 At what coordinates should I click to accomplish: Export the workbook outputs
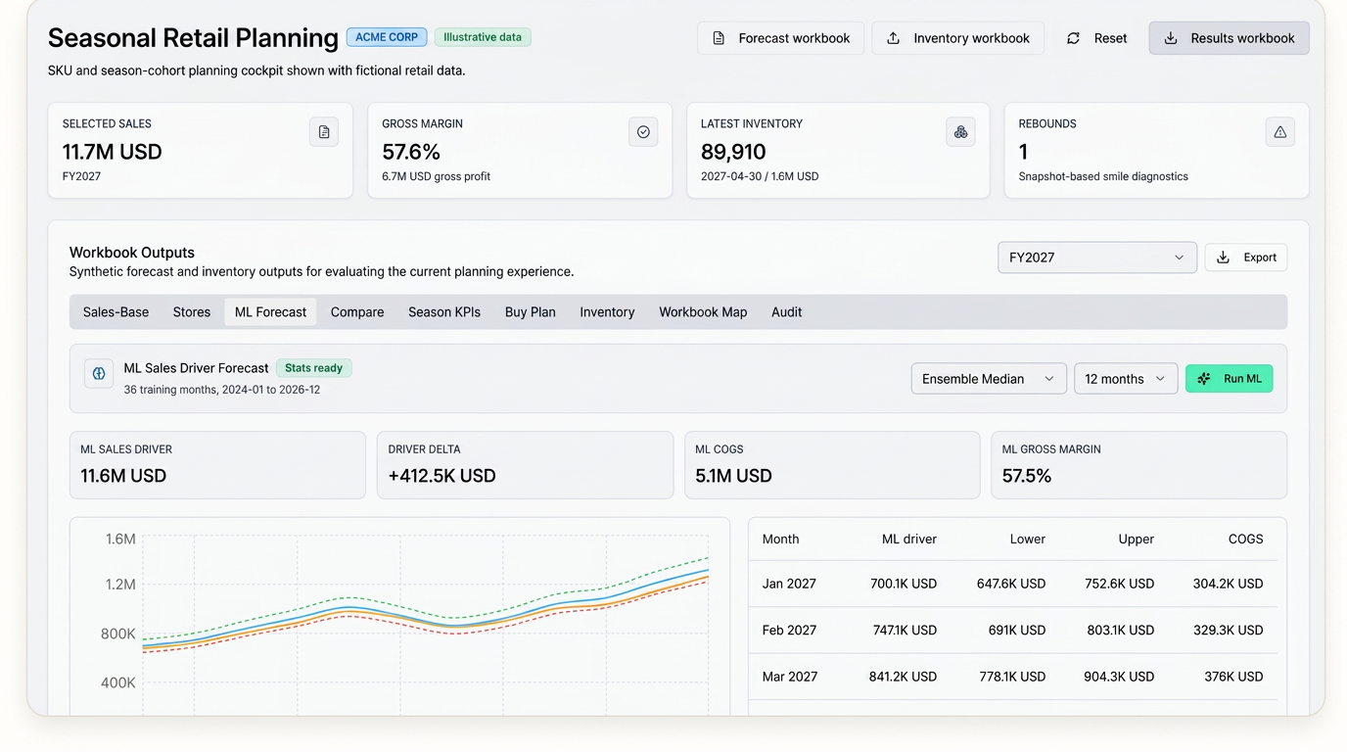pos(1246,258)
